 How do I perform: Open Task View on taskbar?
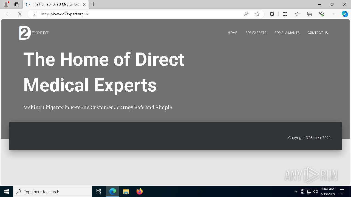[x=99, y=192]
